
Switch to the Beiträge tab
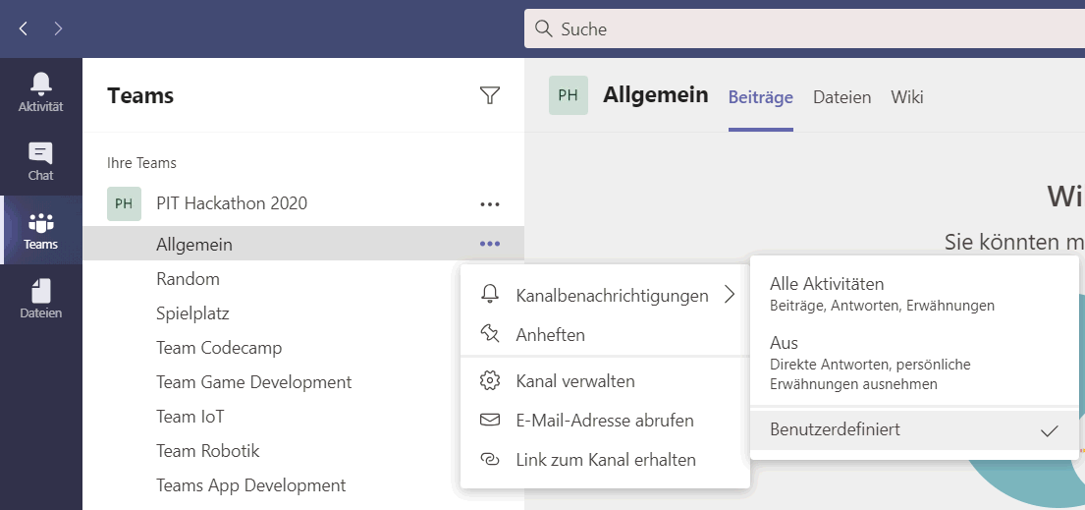(x=760, y=97)
